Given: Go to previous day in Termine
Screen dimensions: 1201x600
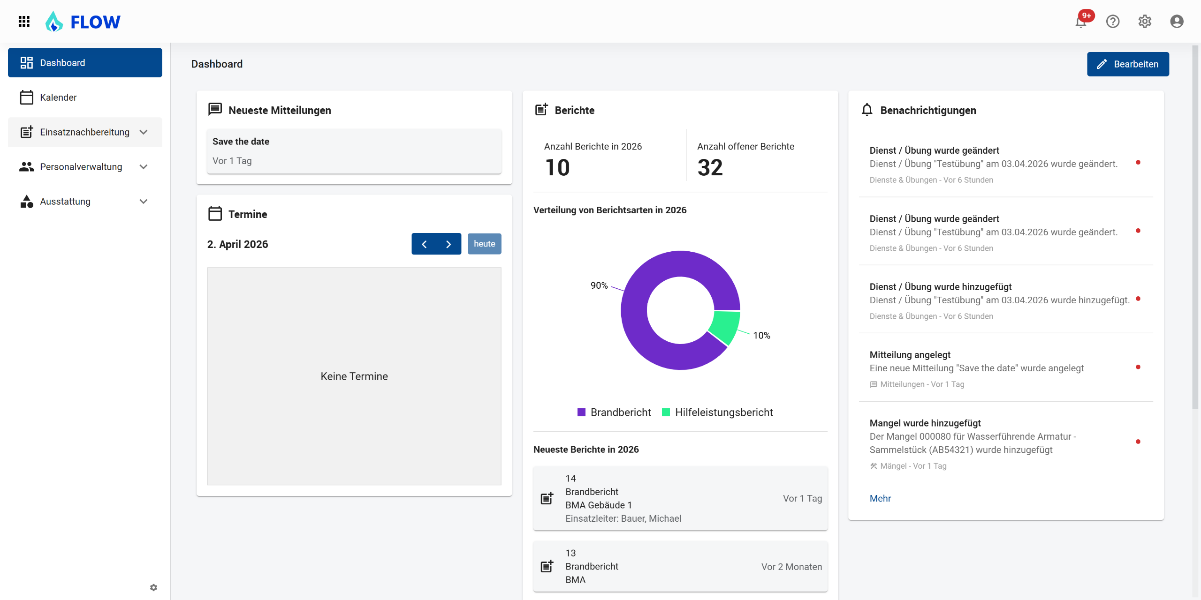Looking at the screenshot, I should [x=424, y=244].
